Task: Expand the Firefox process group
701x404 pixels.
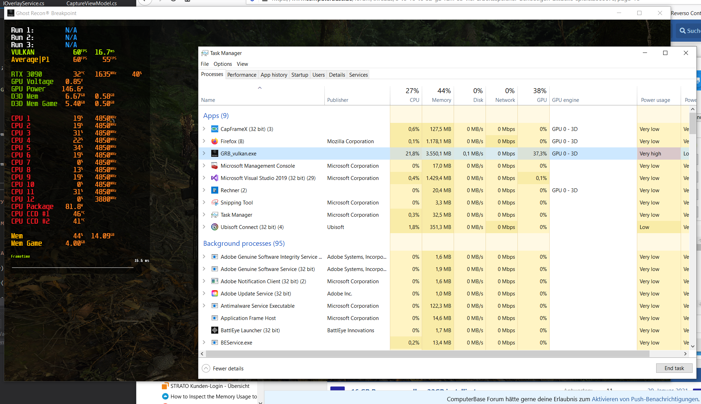Action: pos(204,141)
